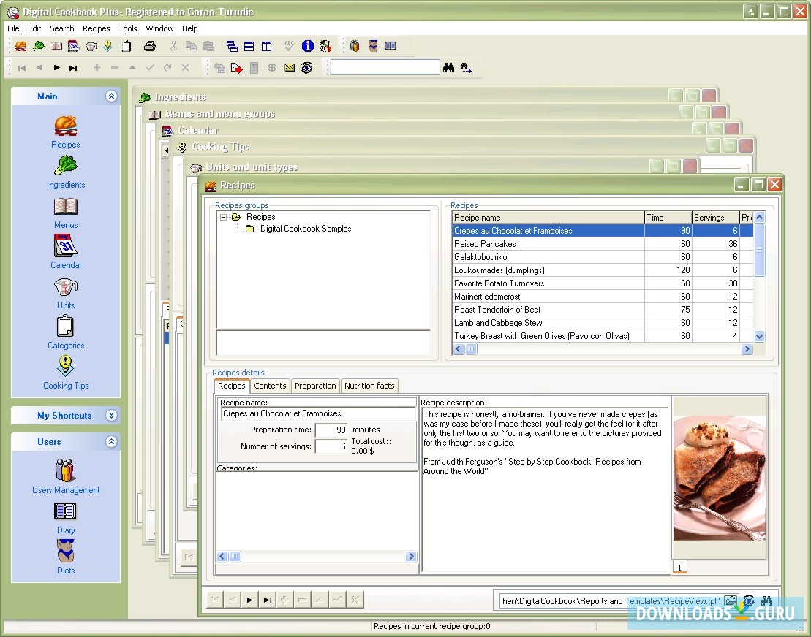Screen dimensions: 811x637
Task: Click the envelope email toolbar icon
Action: [290, 67]
